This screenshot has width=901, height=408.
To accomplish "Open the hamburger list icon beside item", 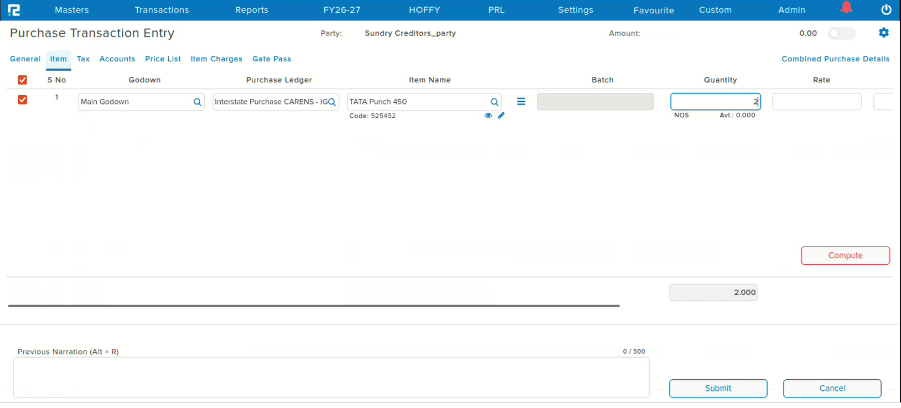I will [x=521, y=102].
